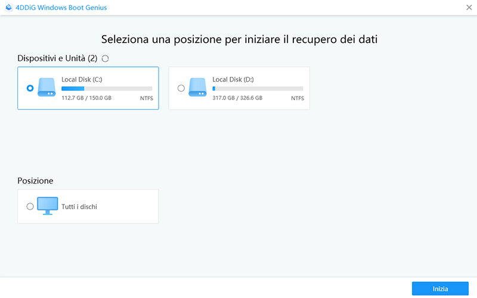Click the 4DDiG app logo icon
Image resolution: width=477 pixels, height=298 pixels.
8,8
